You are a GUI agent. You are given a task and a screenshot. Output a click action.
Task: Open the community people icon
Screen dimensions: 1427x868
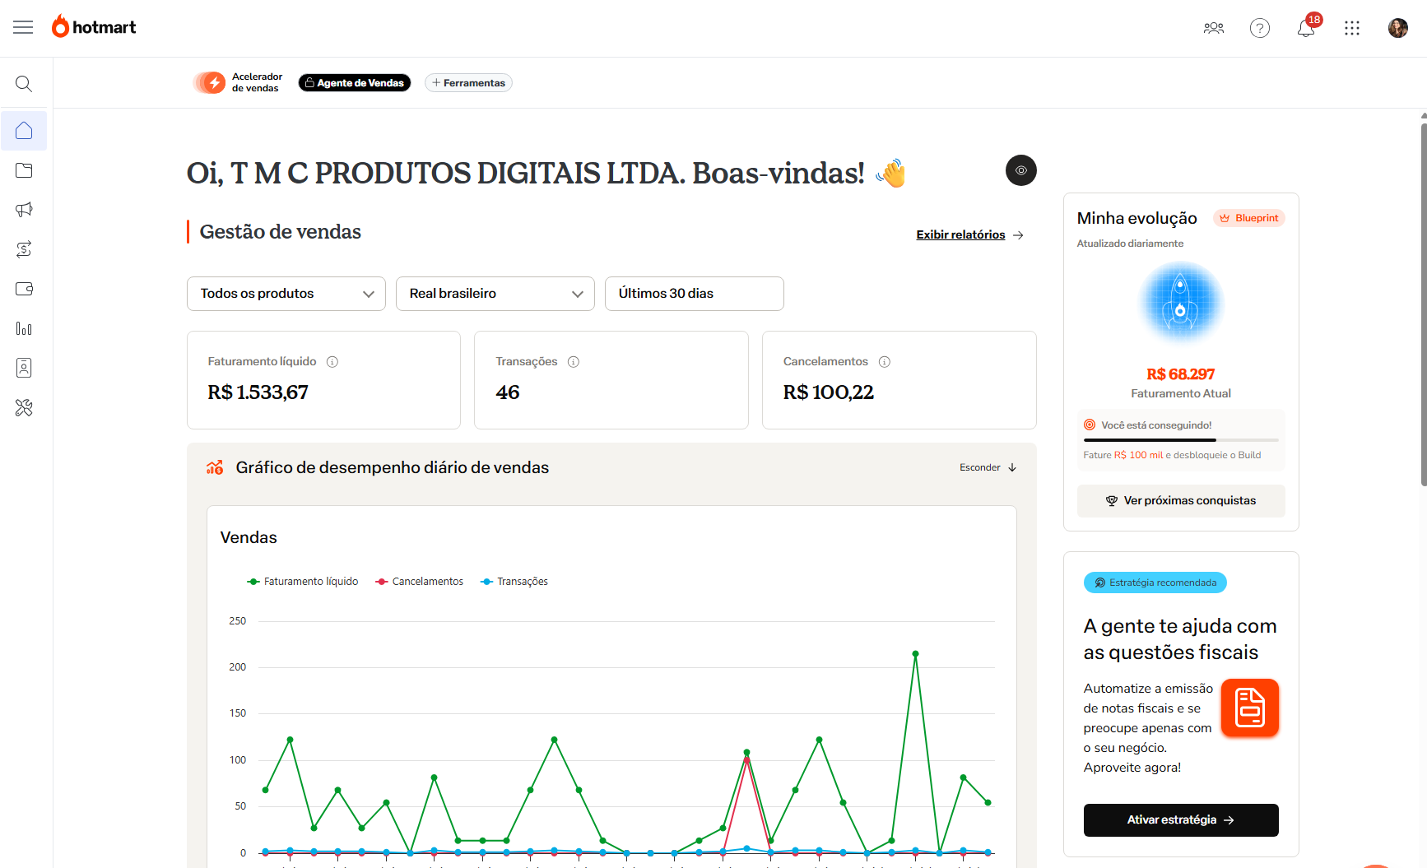(x=1214, y=28)
